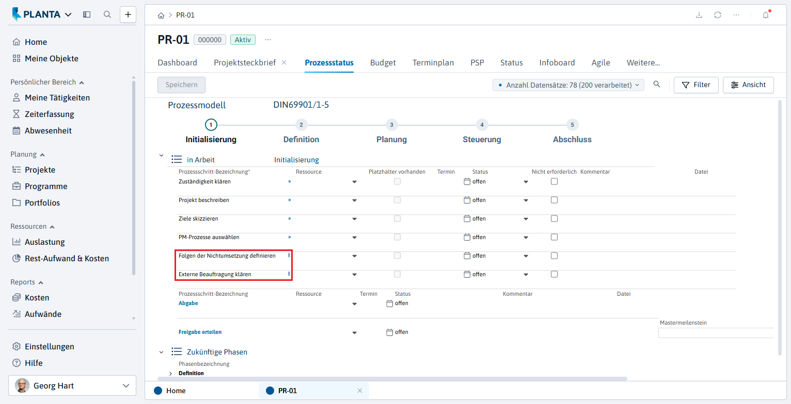
Task: Click the search magnifier next to Filter
Action: [x=657, y=85]
